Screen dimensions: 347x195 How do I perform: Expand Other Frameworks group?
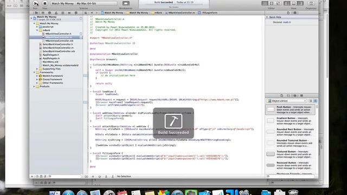[37, 83]
